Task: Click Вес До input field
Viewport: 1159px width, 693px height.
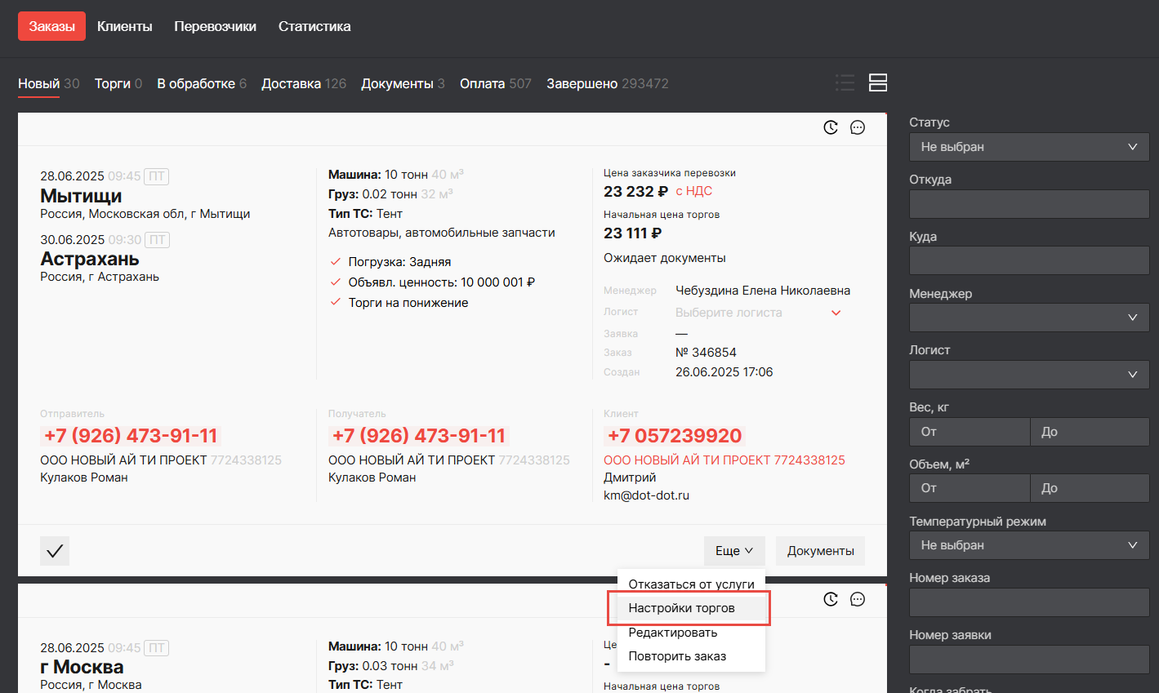Action: coord(1090,432)
